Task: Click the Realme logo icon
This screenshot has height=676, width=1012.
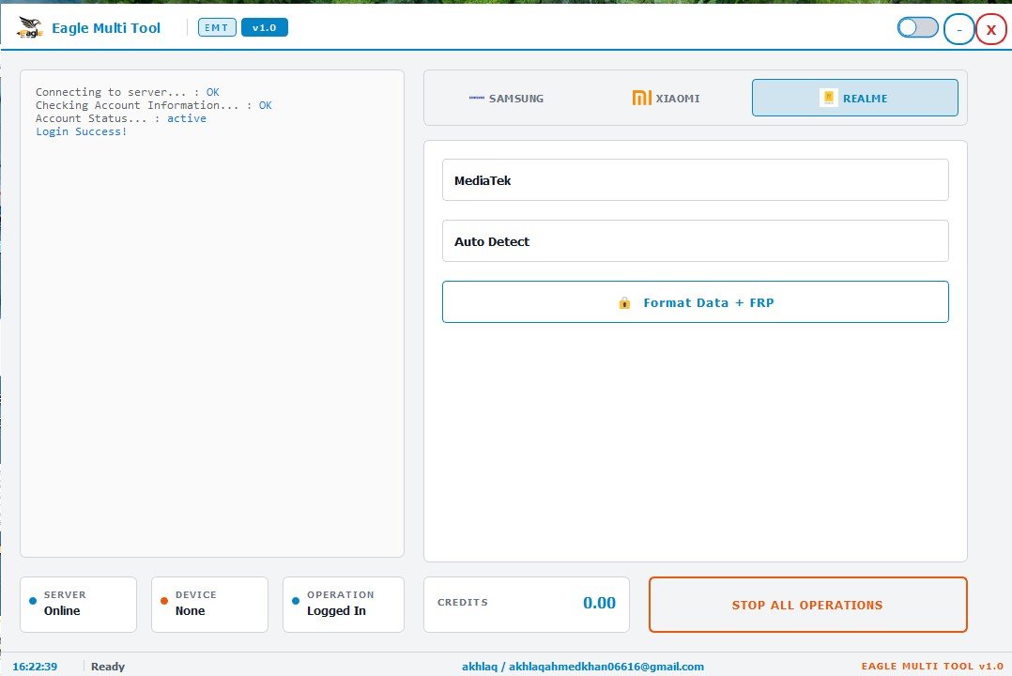Action: point(828,99)
